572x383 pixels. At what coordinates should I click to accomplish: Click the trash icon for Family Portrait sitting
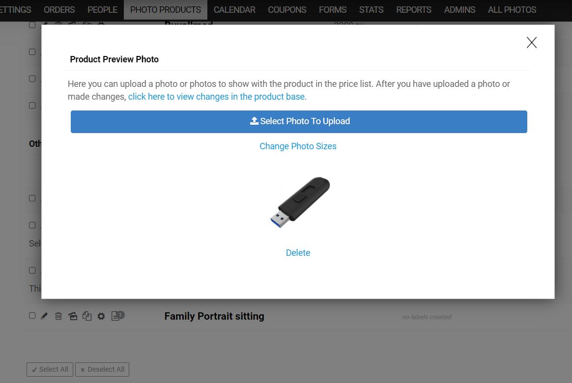coord(58,316)
